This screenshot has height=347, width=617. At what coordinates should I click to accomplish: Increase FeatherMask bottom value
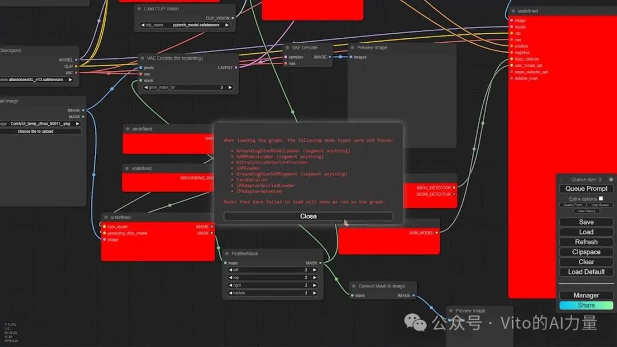315,293
